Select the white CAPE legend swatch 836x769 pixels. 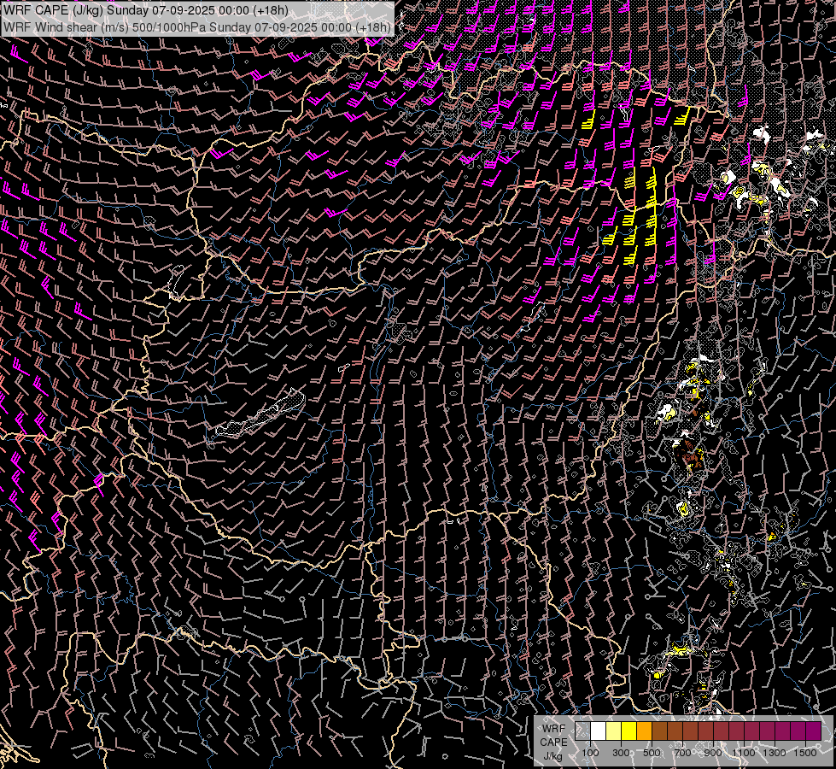pos(599,731)
